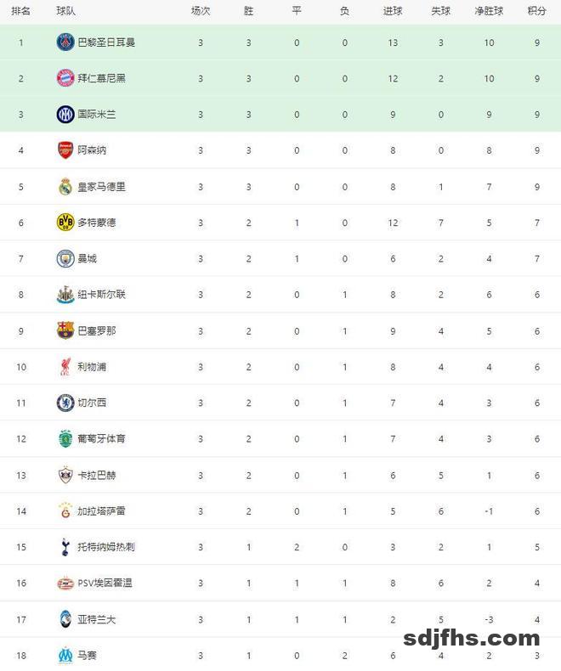Click the Bayern Munich club logo
The image size is (561, 671).
tap(65, 78)
